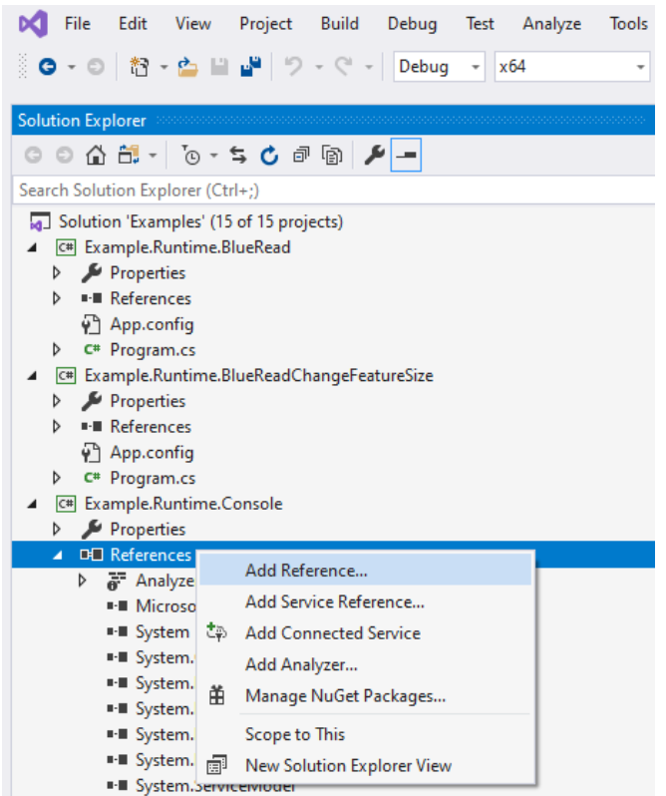Click the Navigate Backward arrow in main toolbar
The image size is (666, 796).
46,67
